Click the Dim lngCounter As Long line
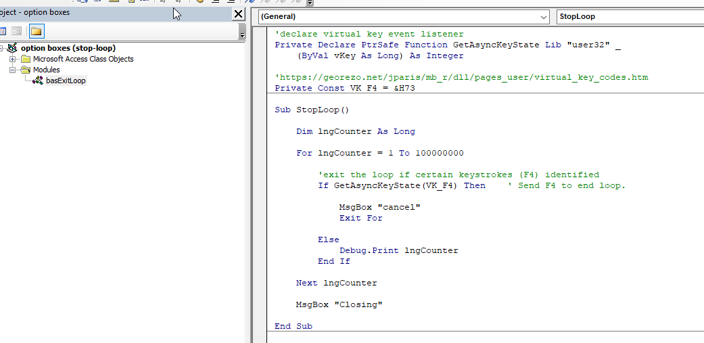The height and width of the screenshot is (343, 704). 356,131
